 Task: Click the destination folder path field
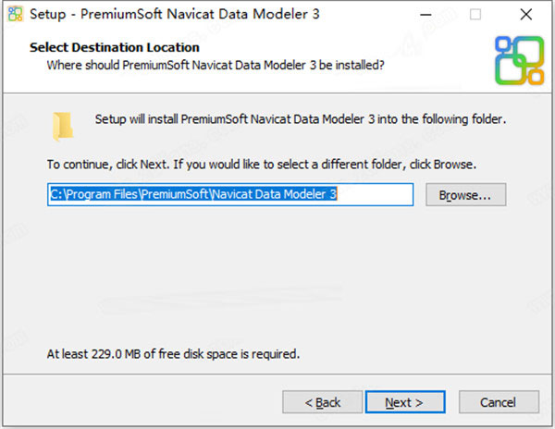pos(230,195)
